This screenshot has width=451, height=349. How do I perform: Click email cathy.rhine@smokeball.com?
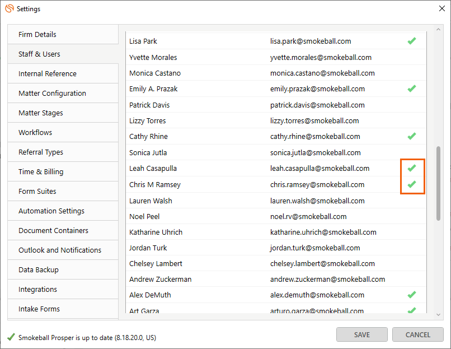pyautogui.click(x=315, y=137)
